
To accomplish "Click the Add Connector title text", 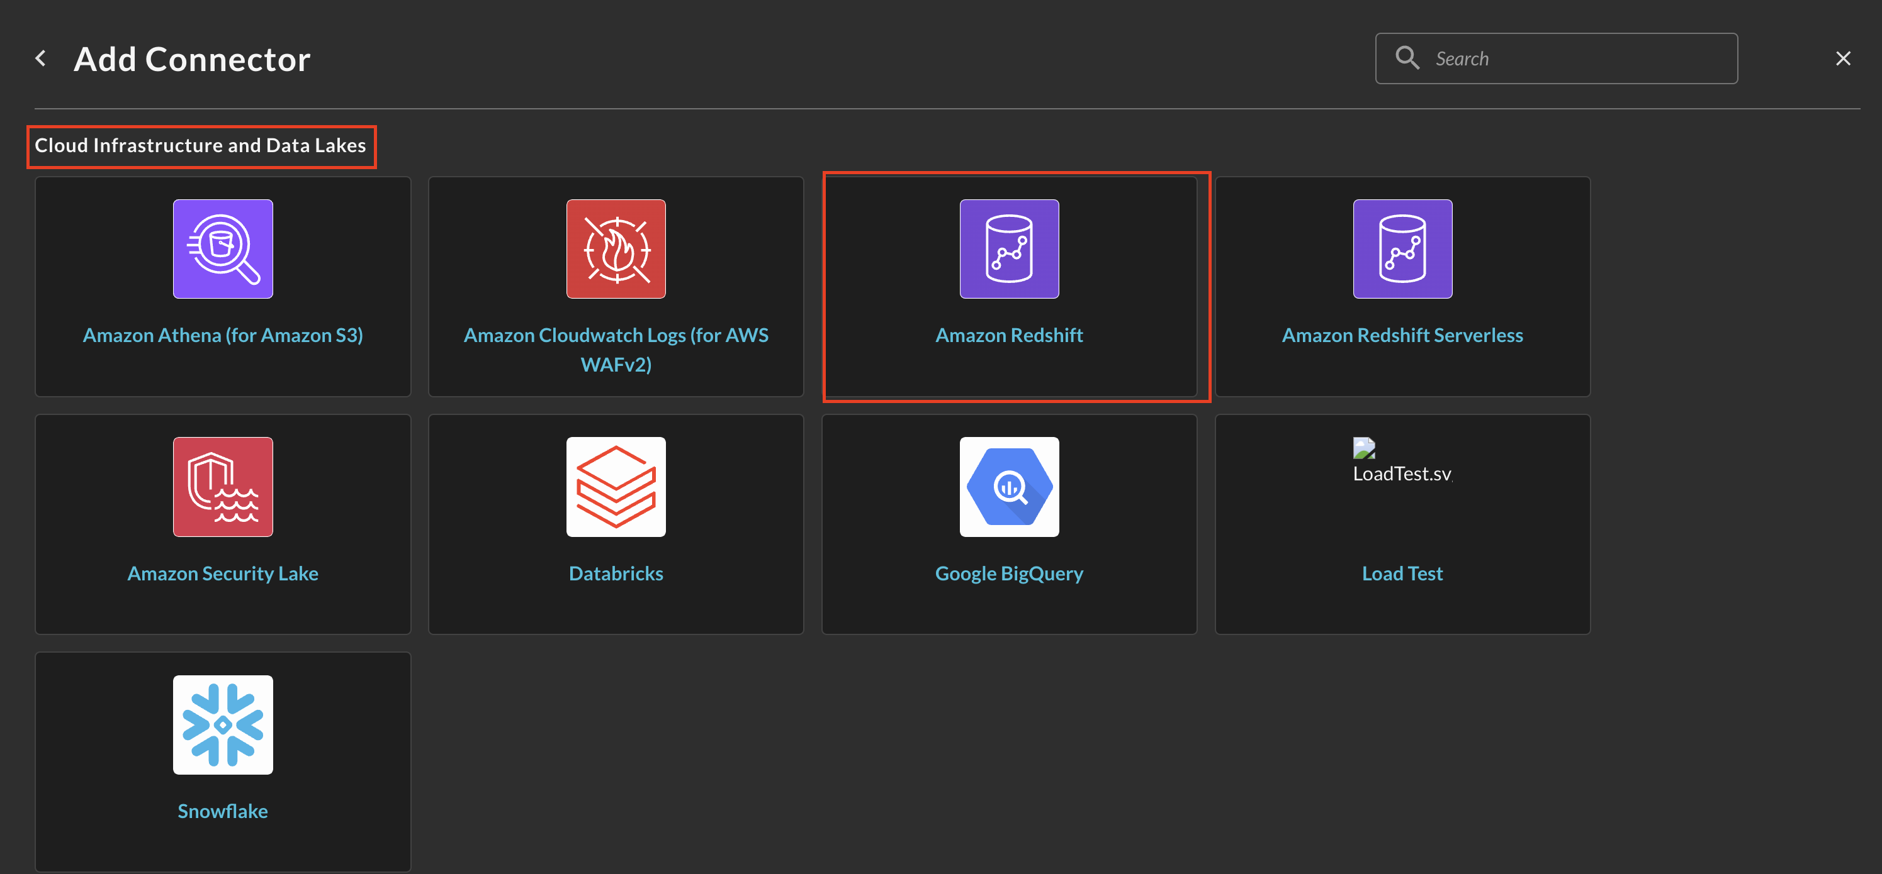I will (192, 59).
